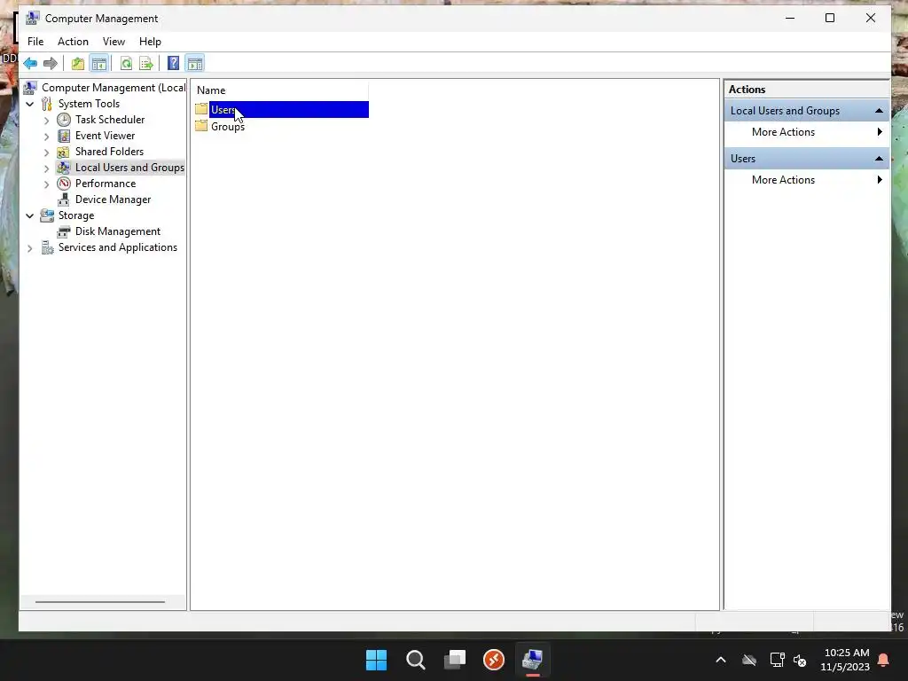Screen dimensions: 908x681
Task: Open Task View on the taskbar
Action: [x=455, y=660]
